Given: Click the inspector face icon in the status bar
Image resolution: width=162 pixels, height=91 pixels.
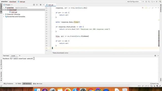Looking at the screenshot, I should [157, 86].
